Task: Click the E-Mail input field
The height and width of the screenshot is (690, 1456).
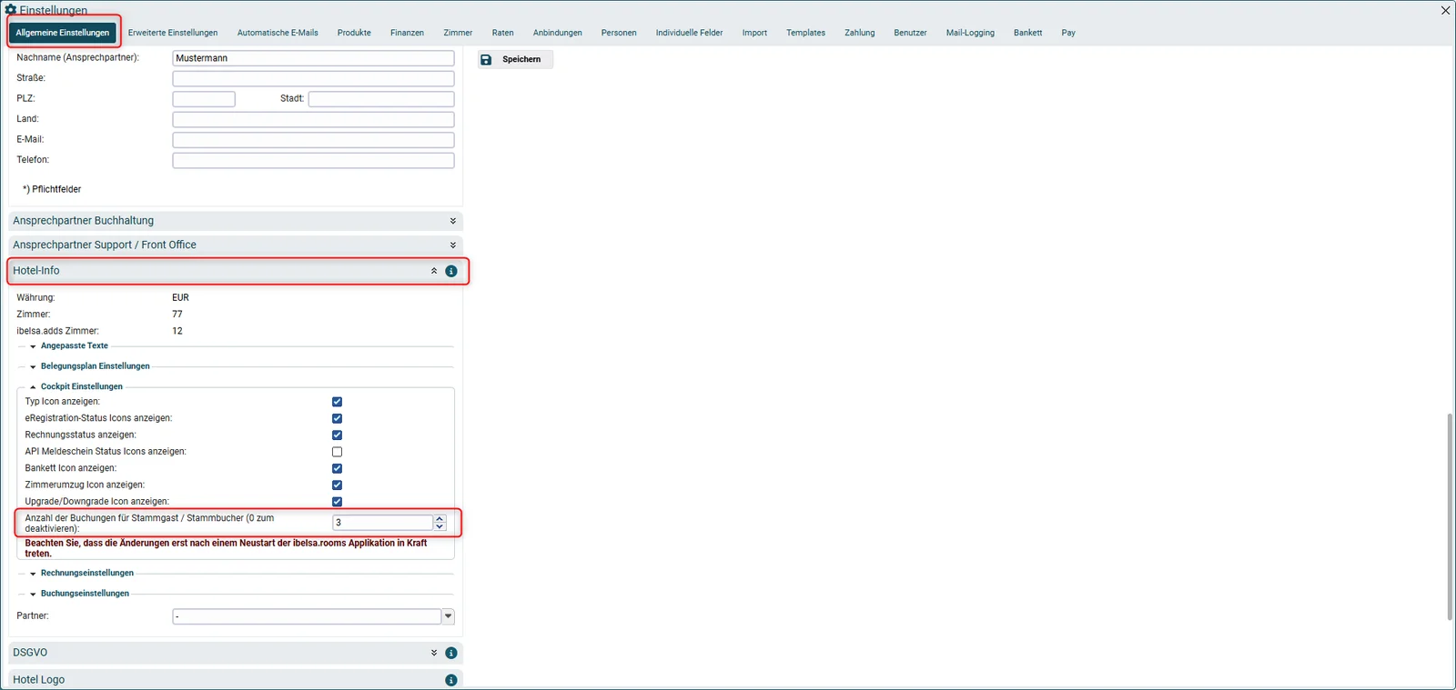Action: pyautogui.click(x=313, y=140)
